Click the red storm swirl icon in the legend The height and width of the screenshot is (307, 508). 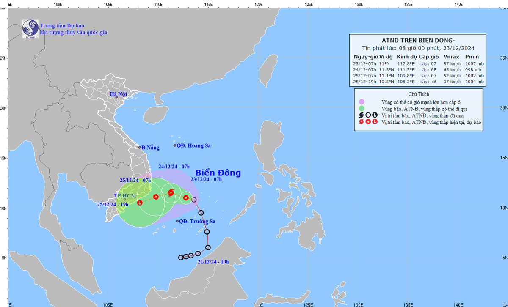(361, 122)
